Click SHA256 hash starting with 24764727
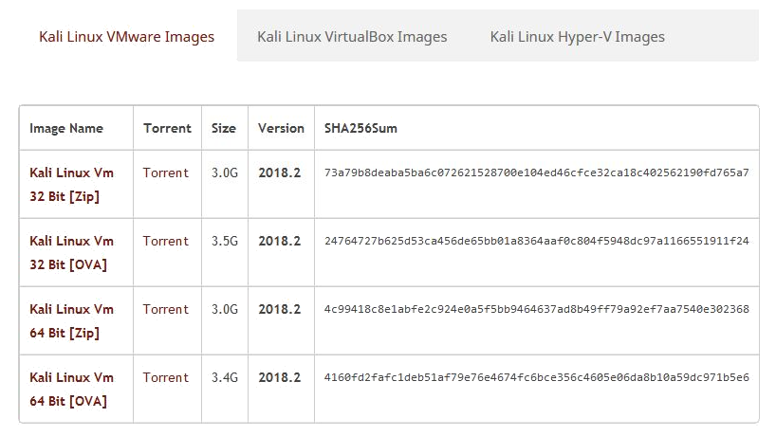Screen dimensions: 776x436 tap(536, 241)
